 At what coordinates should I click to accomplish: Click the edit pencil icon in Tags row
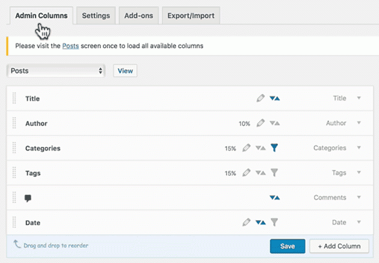click(x=246, y=173)
